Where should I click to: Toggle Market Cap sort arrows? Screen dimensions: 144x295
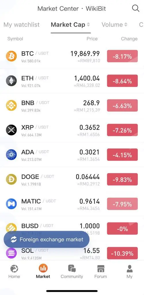(x=88, y=25)
